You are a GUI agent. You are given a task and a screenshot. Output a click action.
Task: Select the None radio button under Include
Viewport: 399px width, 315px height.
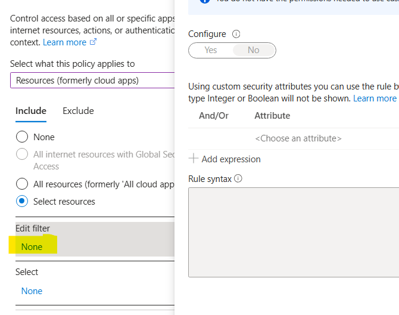tap(22, 137)
